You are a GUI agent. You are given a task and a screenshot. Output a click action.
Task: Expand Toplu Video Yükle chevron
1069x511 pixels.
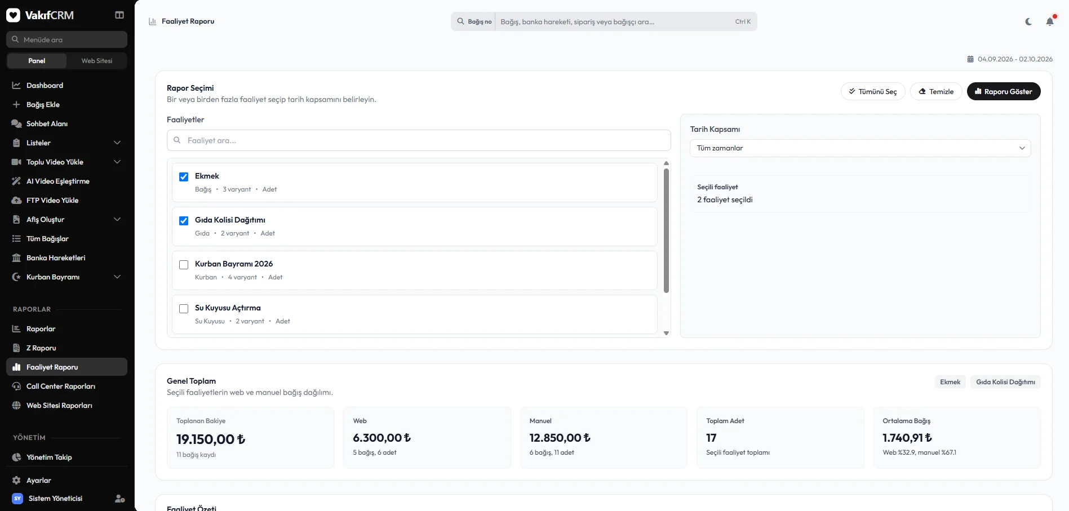tap(117, 162)
